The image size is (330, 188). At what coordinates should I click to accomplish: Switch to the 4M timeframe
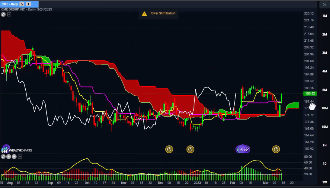click(325, 71)
